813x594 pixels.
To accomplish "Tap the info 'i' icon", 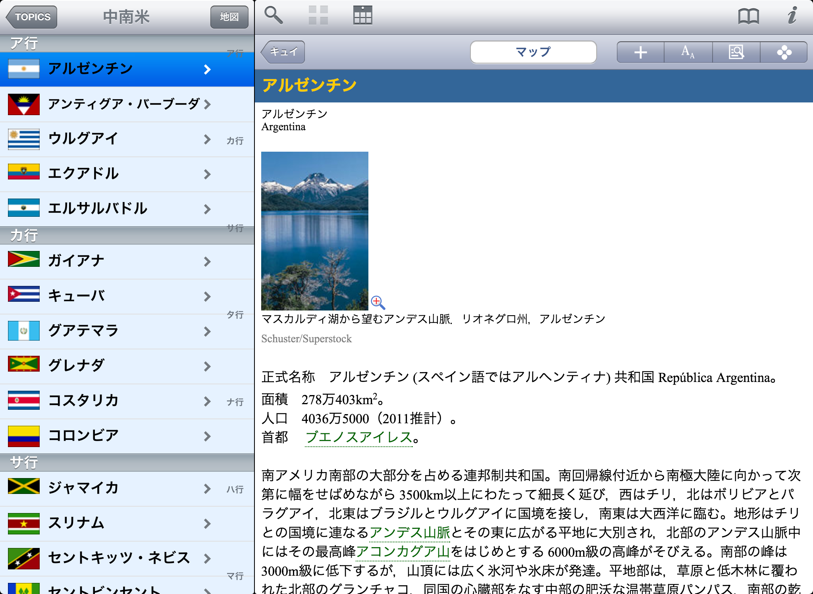I will pos(792,15).
